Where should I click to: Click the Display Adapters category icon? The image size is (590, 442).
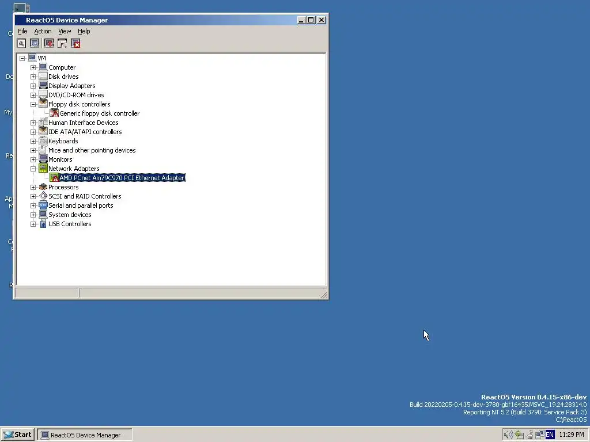(43, 86)
